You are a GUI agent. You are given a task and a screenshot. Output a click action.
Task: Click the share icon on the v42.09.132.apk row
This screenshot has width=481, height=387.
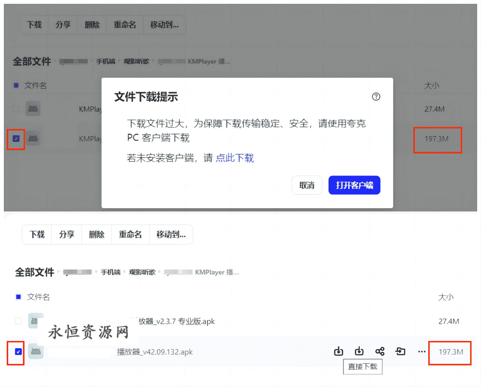coord(380,352)
